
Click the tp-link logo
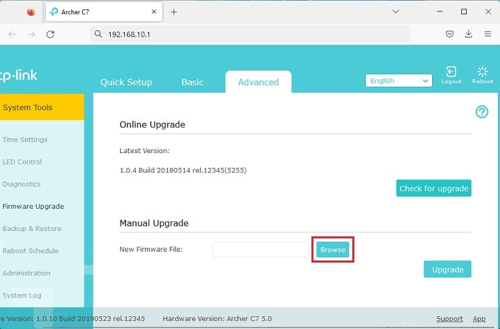click(19, 76)
